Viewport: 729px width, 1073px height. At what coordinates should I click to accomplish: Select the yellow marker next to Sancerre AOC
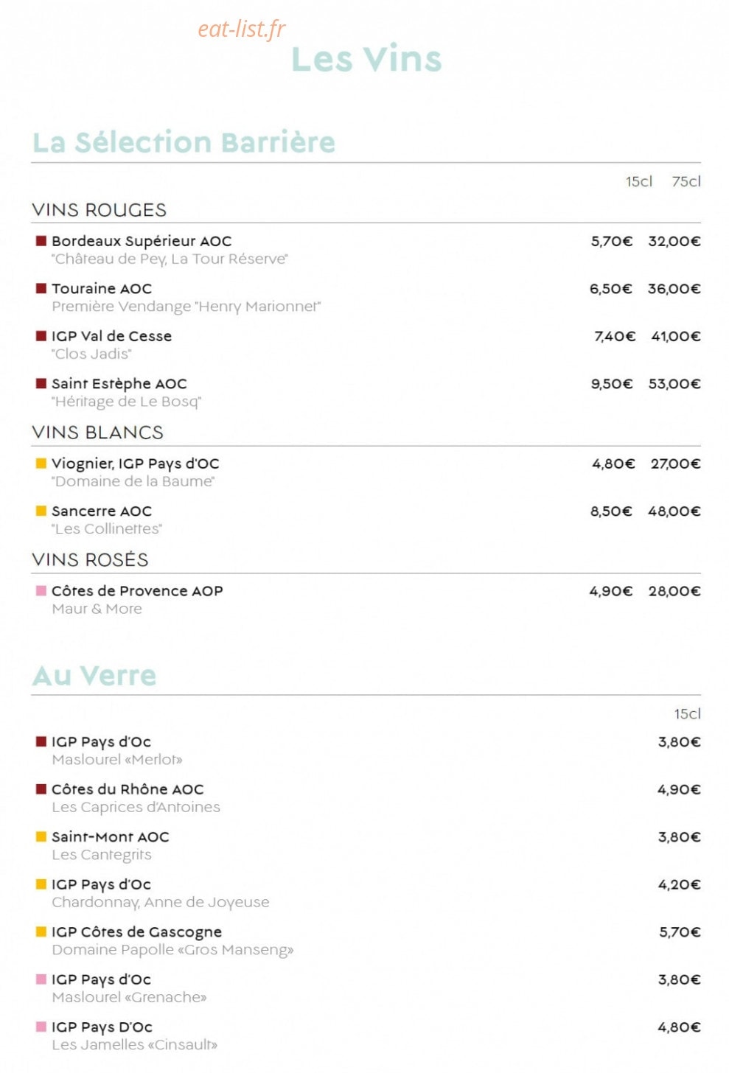(x=41, y=511)
